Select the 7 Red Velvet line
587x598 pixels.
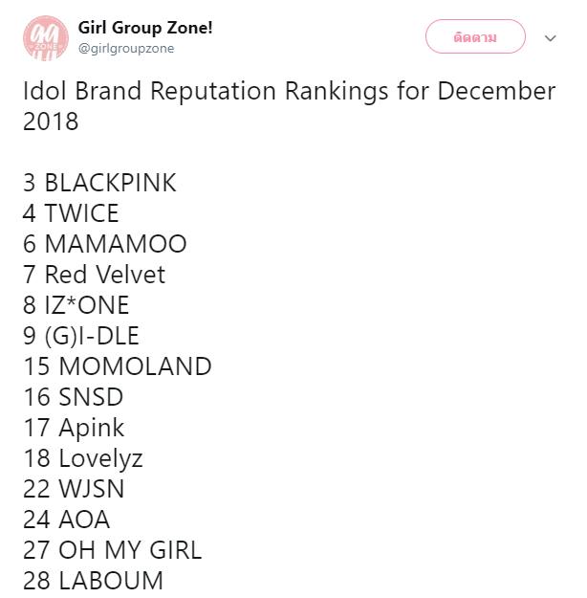94,275
